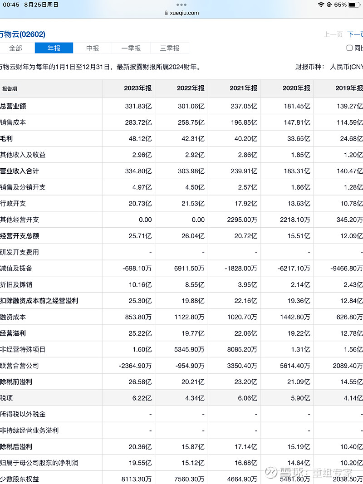Tap the three-dot multitasking indicator
Viewport: 363px width, 484px height.
click(181, 5)
